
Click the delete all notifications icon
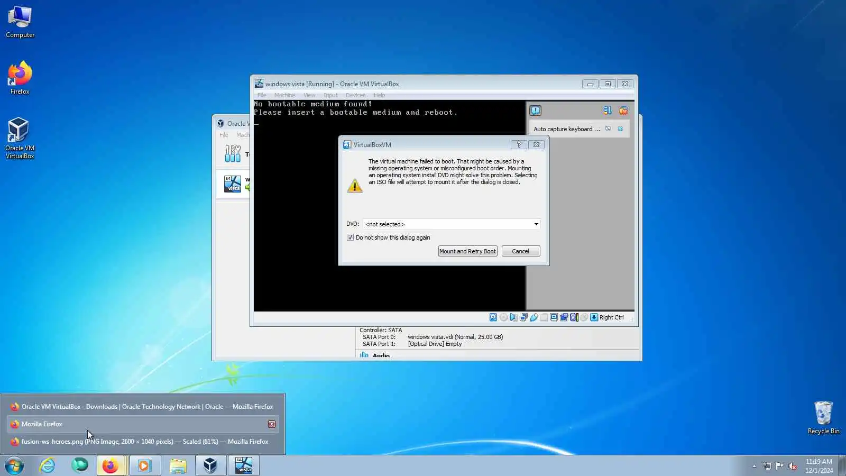point(623,111)
